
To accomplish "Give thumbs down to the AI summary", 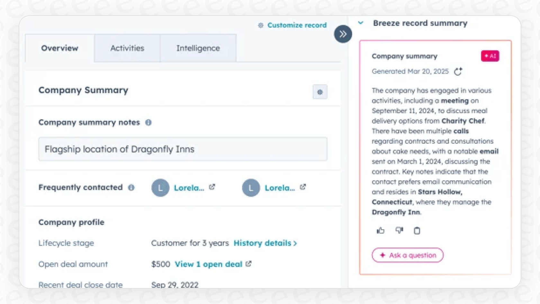I will (x=399, y=230).
